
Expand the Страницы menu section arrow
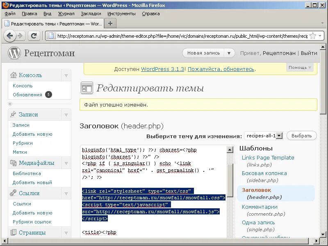point(66,232)
